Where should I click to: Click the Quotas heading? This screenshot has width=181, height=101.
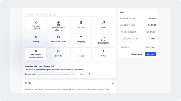pyautogui.click(x=29, y=83)
